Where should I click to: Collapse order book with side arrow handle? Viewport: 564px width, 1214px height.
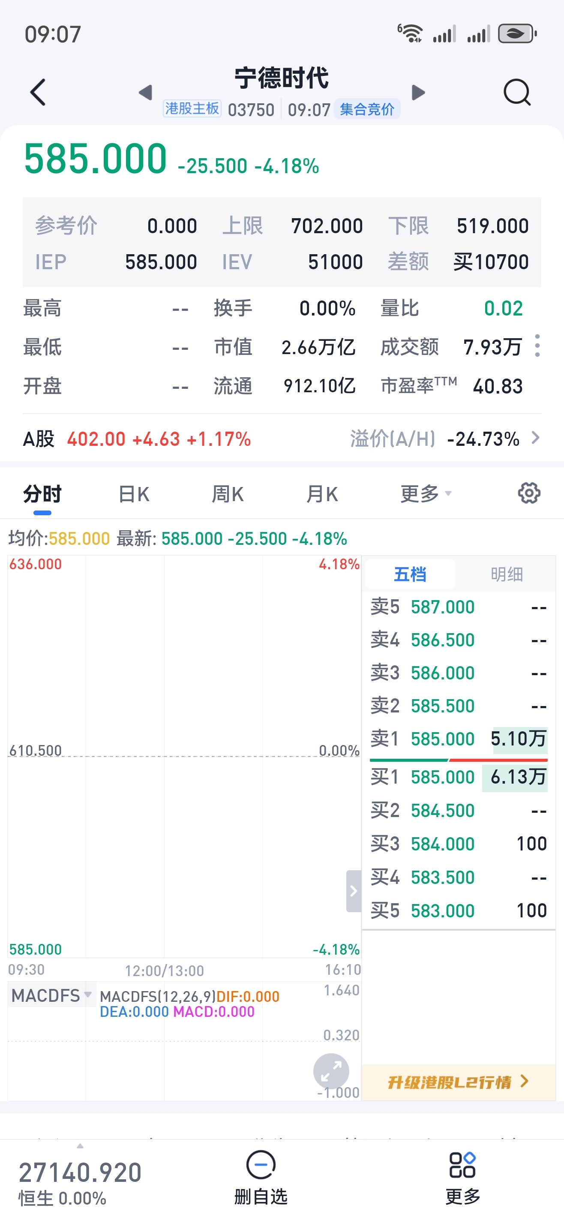point(354,891)
